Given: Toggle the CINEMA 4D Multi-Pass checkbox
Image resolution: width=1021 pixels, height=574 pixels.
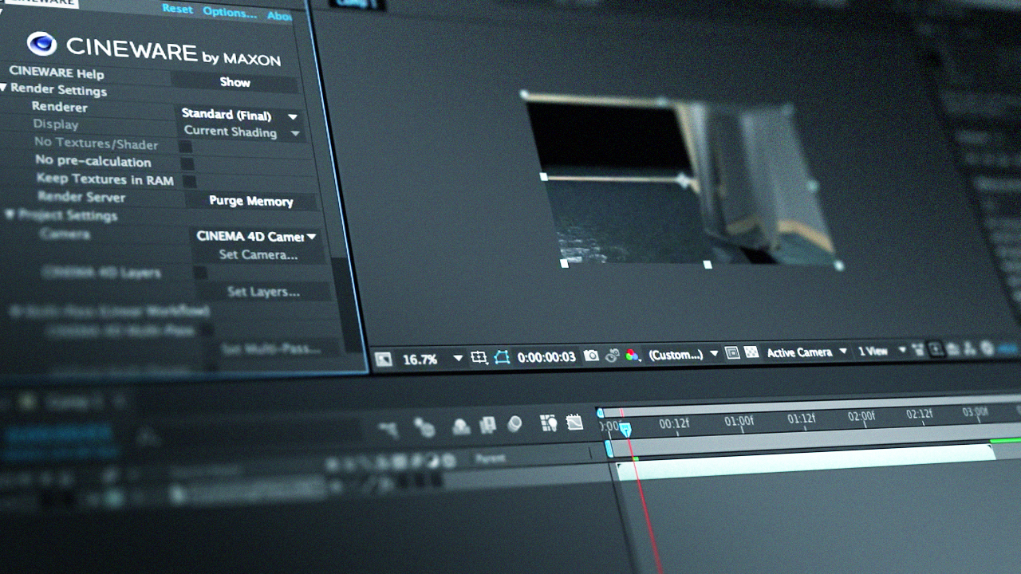Looking at the screenshot, I should point(207,329).
